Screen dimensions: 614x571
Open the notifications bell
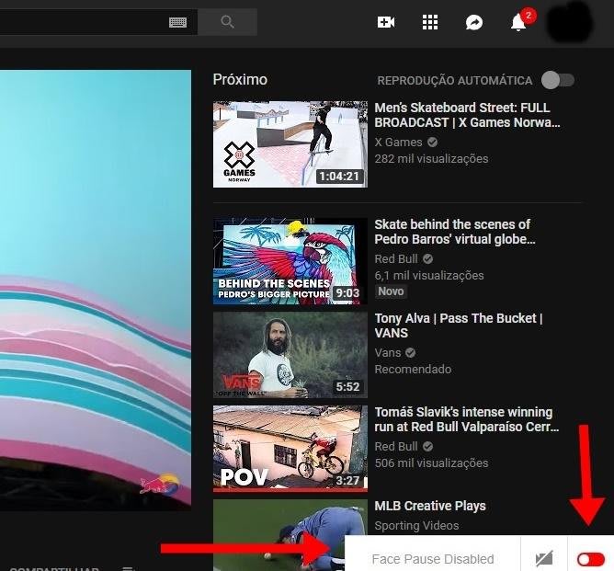(x=519, y=22)
